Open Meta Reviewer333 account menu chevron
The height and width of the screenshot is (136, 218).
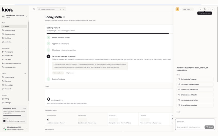point(26,128)
